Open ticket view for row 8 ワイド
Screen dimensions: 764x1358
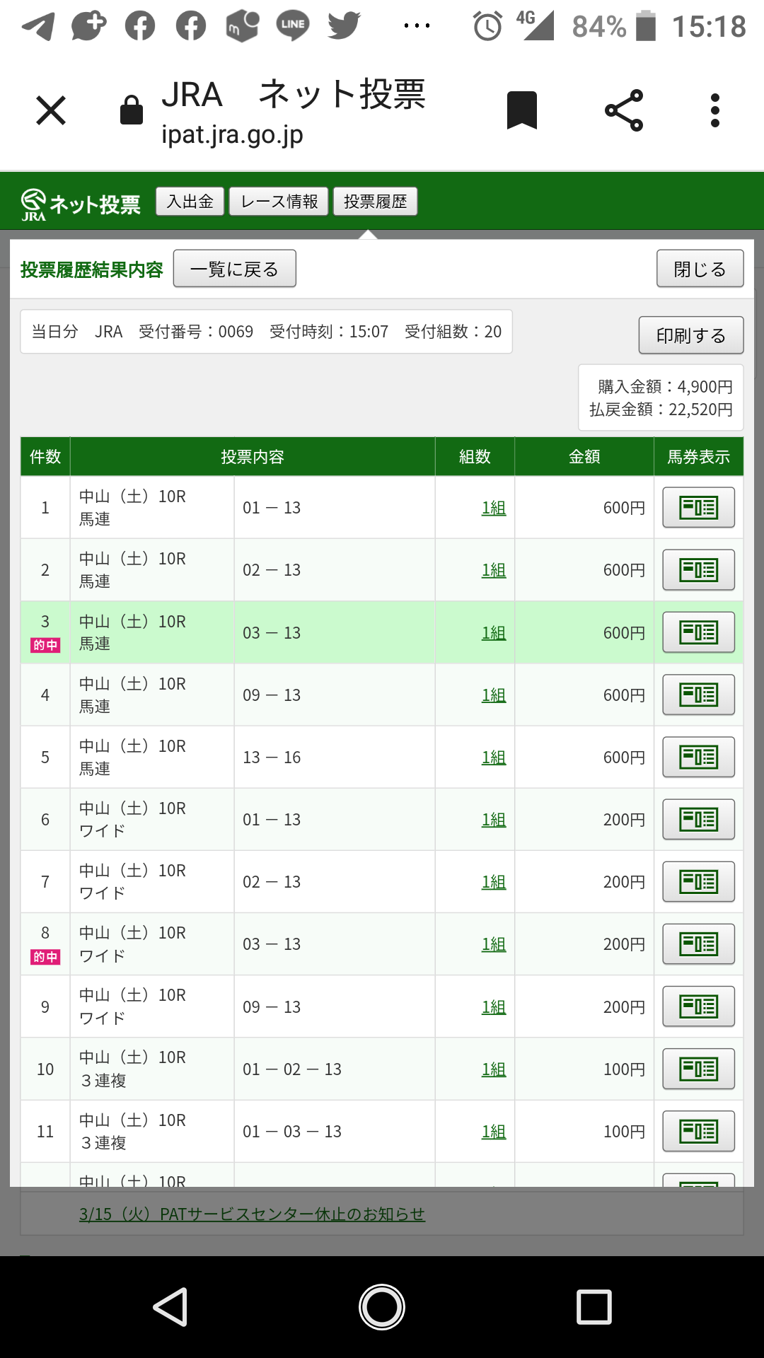pos(698,944)
